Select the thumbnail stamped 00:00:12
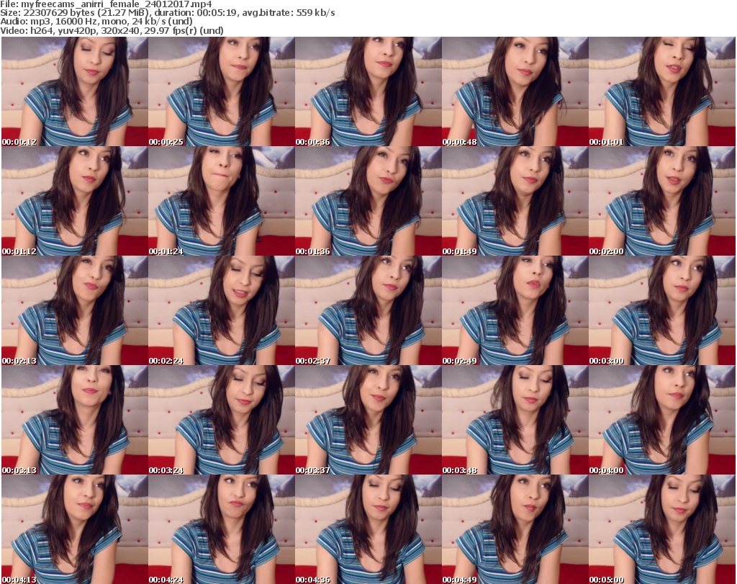Screen dimensions: 737x584 click(x=75, y=91)
